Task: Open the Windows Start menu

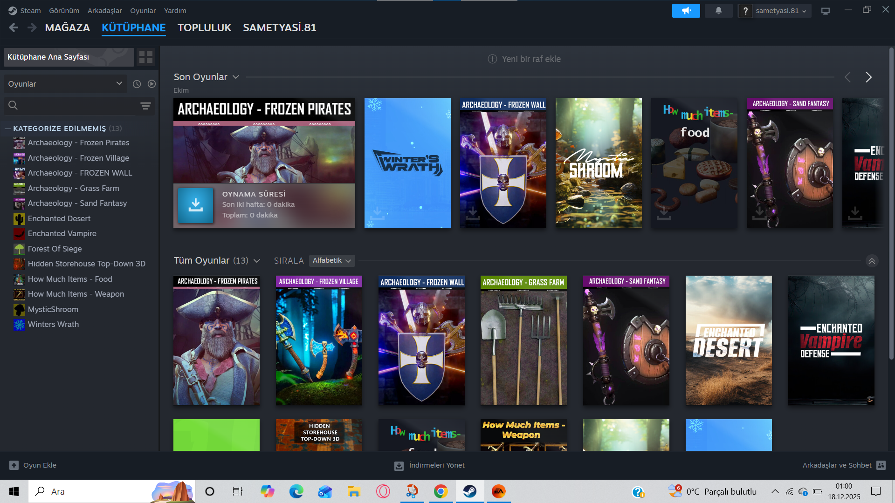Action: click(x=14, y=491)
